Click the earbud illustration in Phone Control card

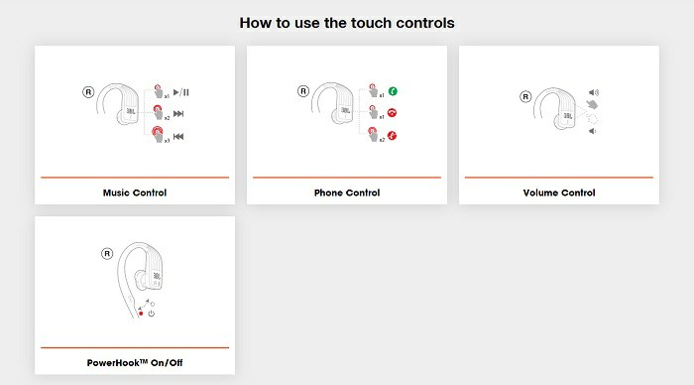coord(333,103)
